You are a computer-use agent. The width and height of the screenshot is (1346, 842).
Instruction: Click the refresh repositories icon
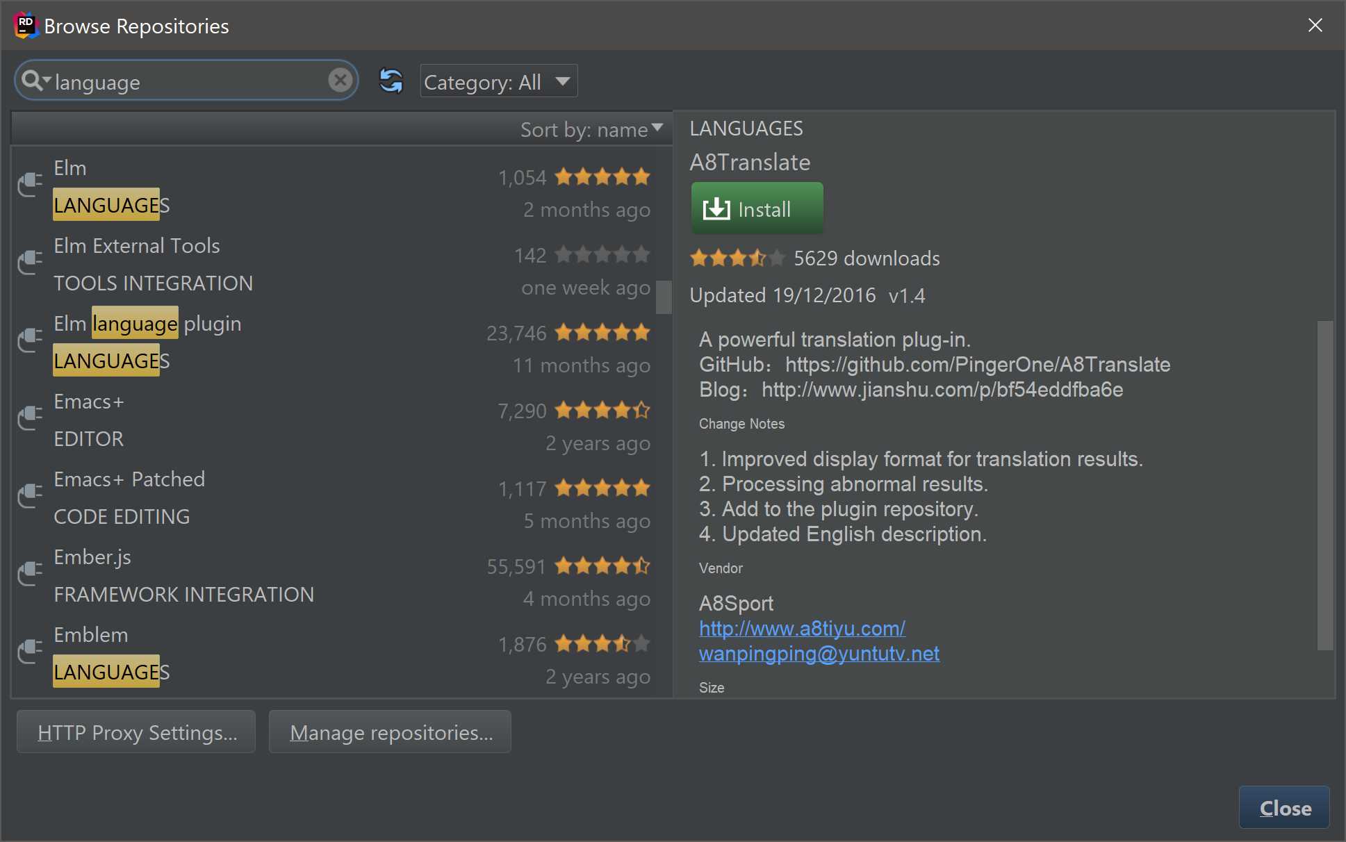point(391,81)
